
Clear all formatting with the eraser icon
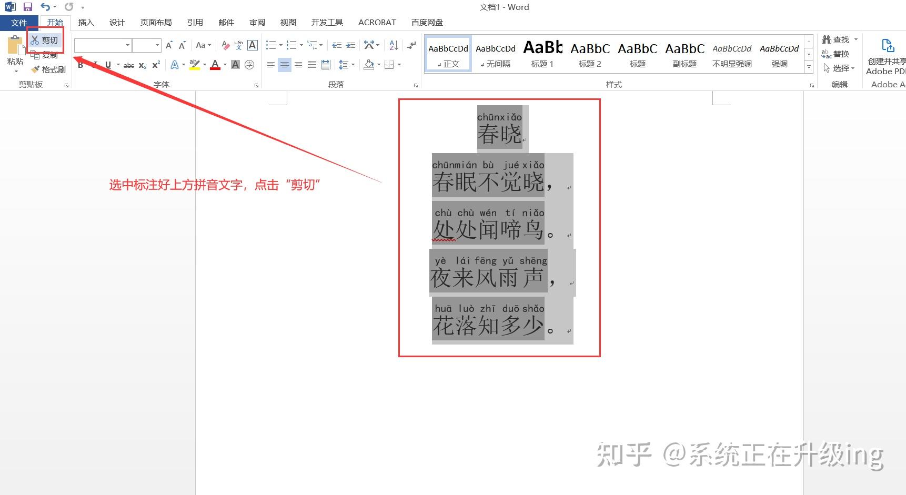coord(225,45)
